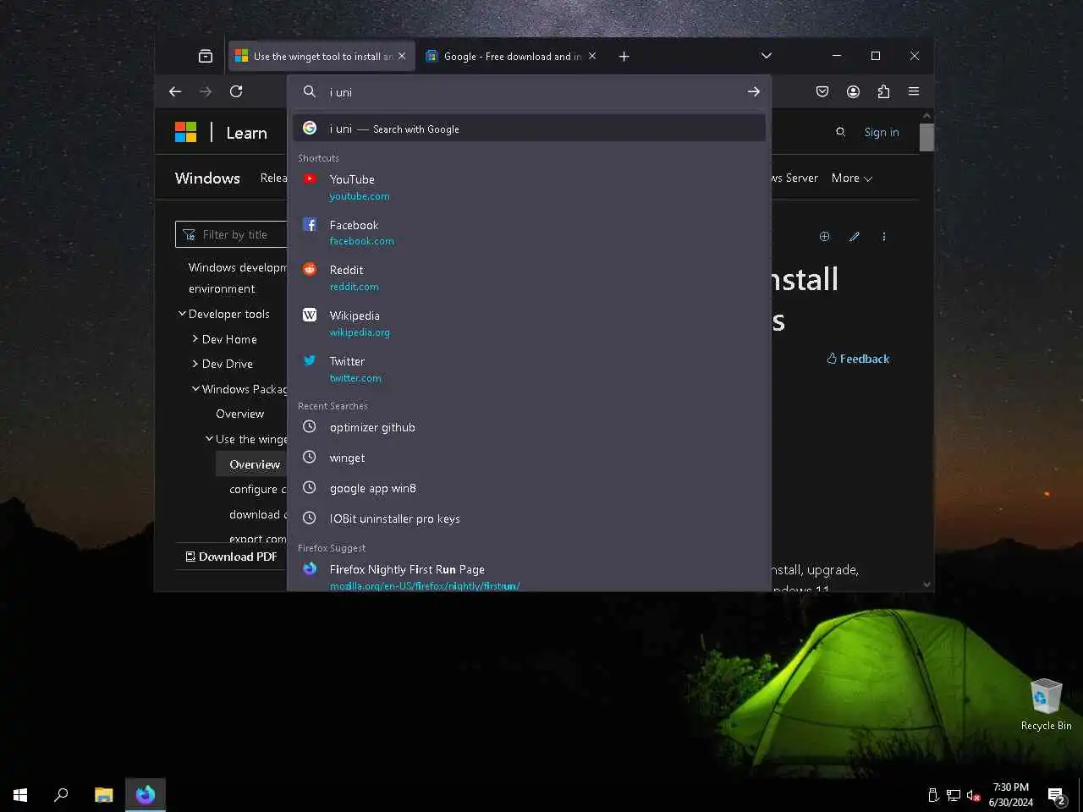Screen dimensions: 1083x812
Task: Pick recent search 'IOBit uninstaller pro keys'
Action: click(530, 518)
